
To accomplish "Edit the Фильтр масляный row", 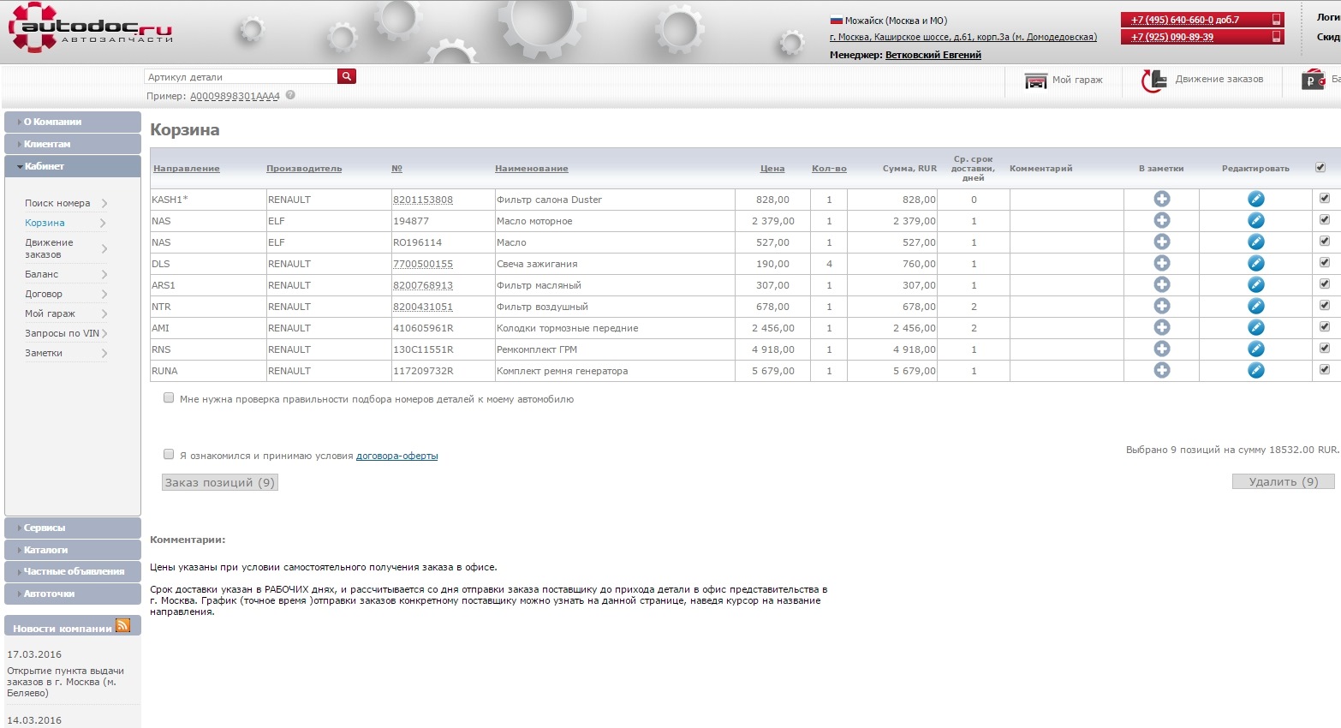I will pyautogui.click(x=1255, y=284).
